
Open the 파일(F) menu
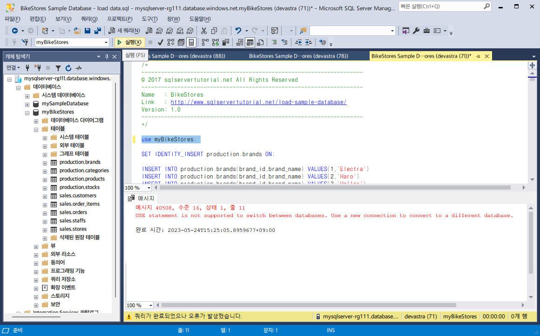click(13, 19)
